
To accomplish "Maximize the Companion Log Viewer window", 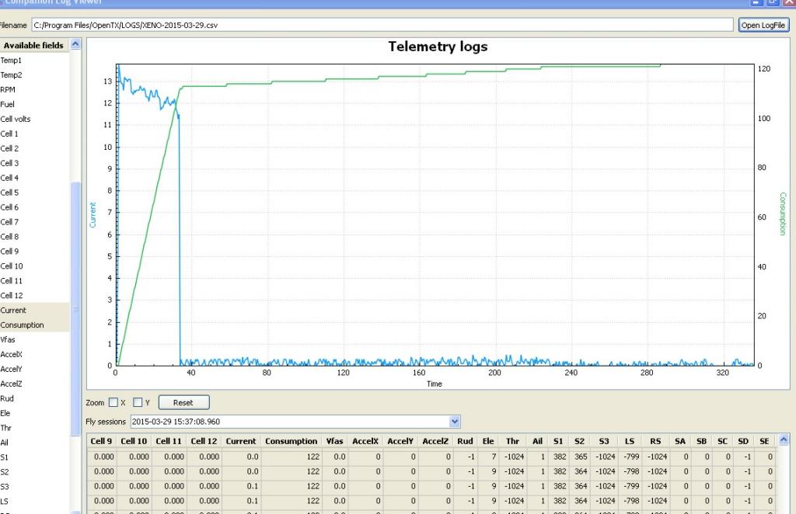I will click(771, 3).
